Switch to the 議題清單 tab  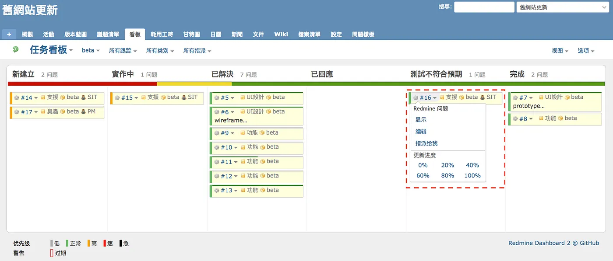pyautogui.click(x=108, y=34)
